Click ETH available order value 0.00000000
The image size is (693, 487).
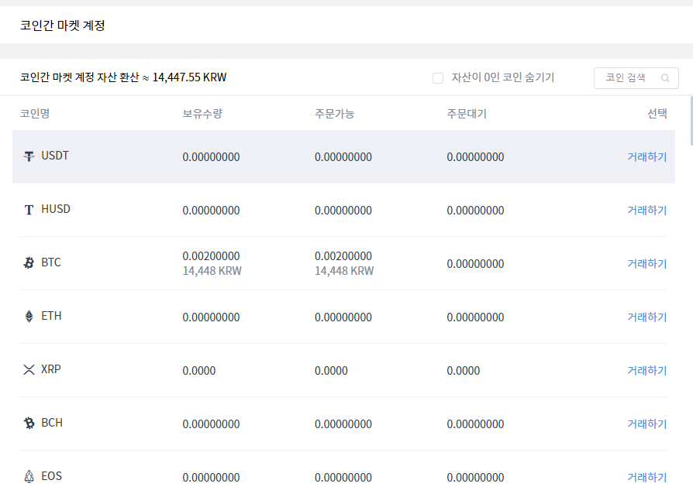pyautogui.click(x=343, y=317)
